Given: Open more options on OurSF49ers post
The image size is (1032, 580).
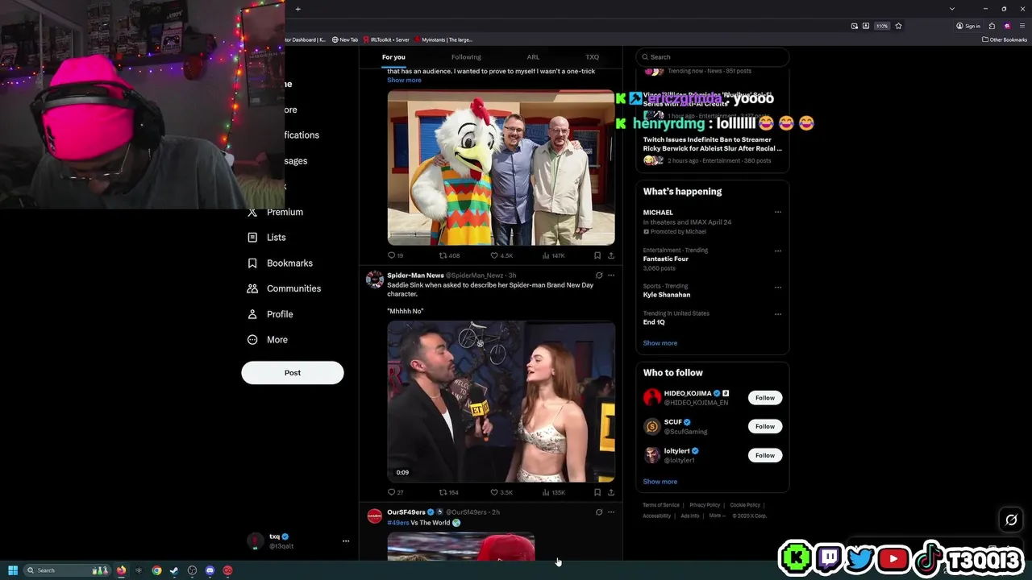Looking at the screenshot, I should coord(611,512).
